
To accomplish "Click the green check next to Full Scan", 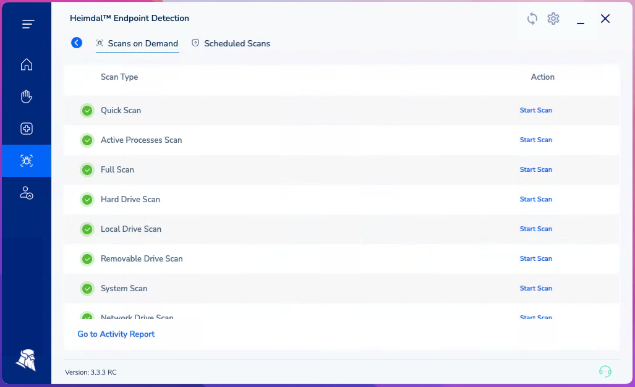I will [x=87, y=170].
